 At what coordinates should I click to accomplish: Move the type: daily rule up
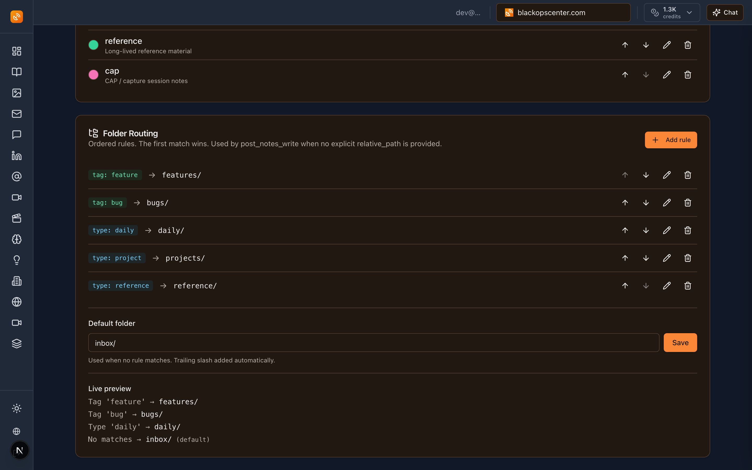[625, 230]
